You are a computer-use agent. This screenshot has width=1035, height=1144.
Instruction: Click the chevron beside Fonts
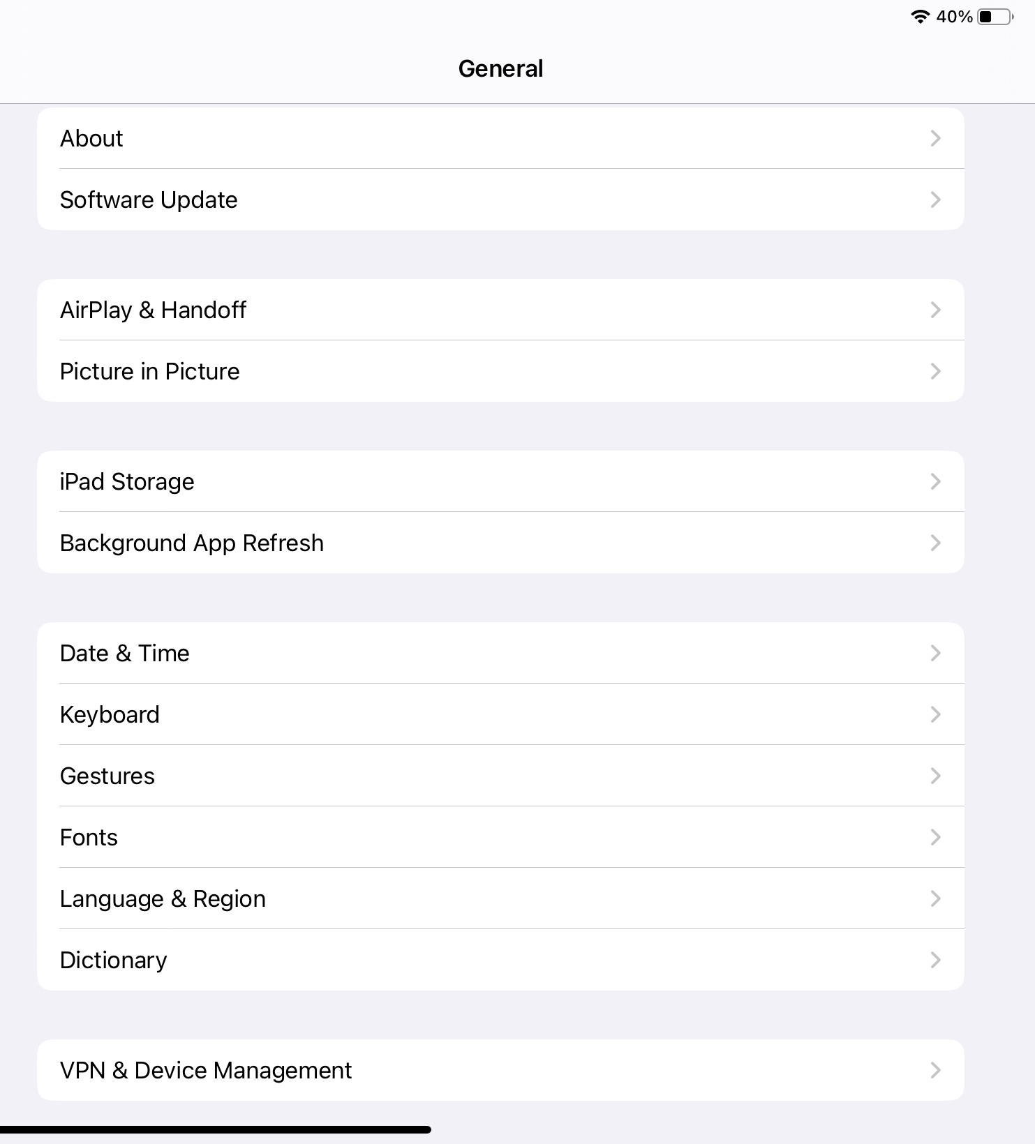[x=936, y=837]
